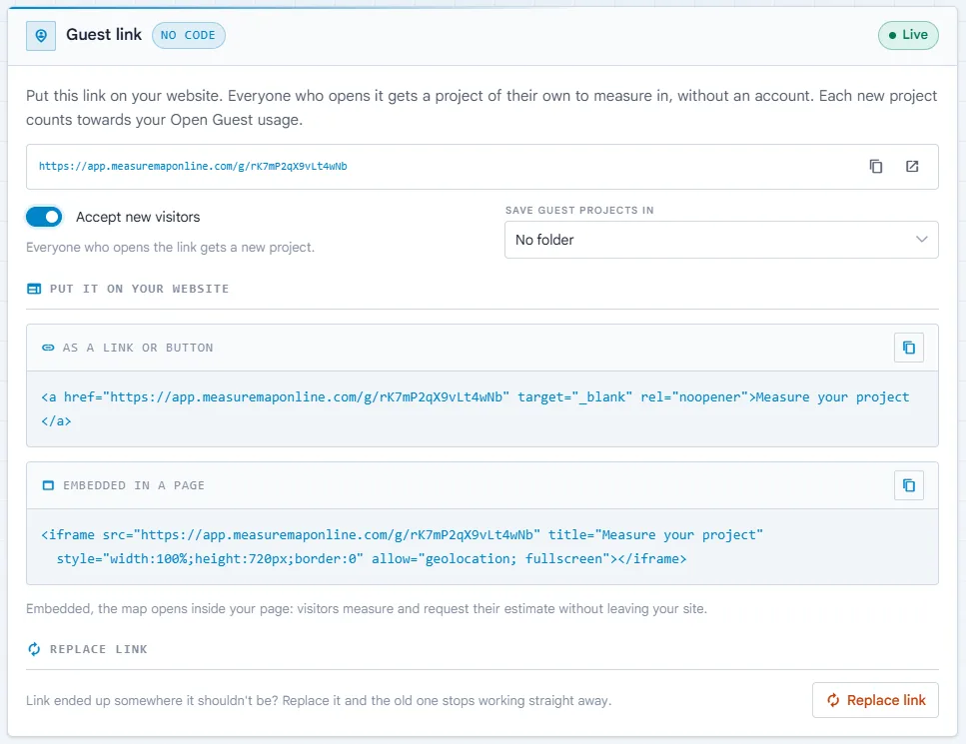
Task: Click the Accept new visitors label
Action: coord(138,217)
